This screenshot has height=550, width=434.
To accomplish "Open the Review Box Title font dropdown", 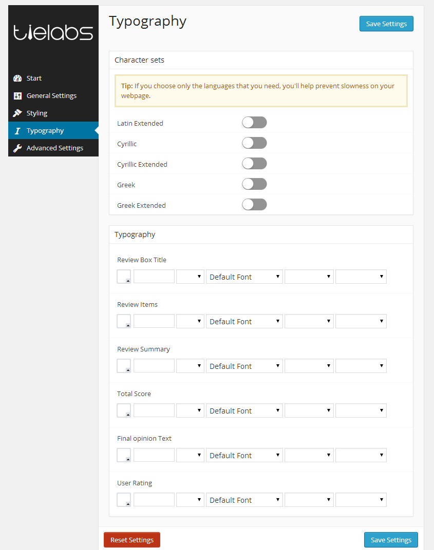I will [x=244, y=276].
